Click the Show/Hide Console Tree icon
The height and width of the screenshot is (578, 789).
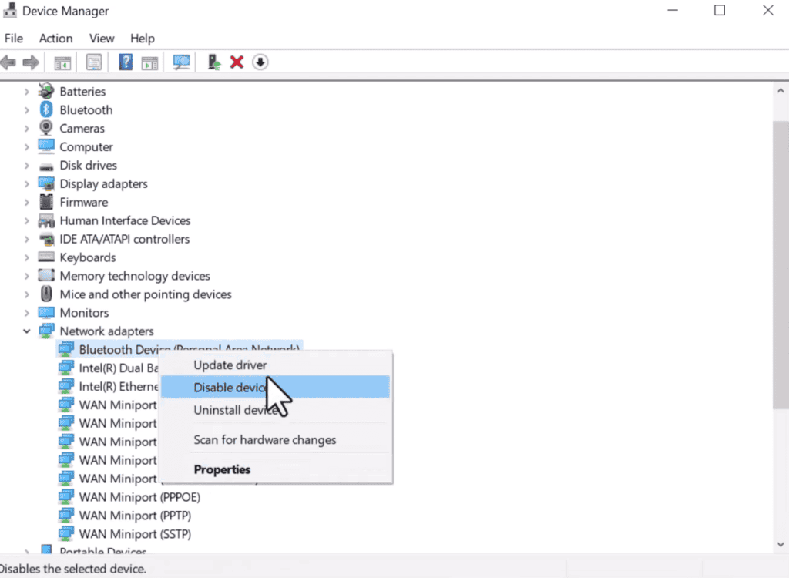(x=62, y=62)
